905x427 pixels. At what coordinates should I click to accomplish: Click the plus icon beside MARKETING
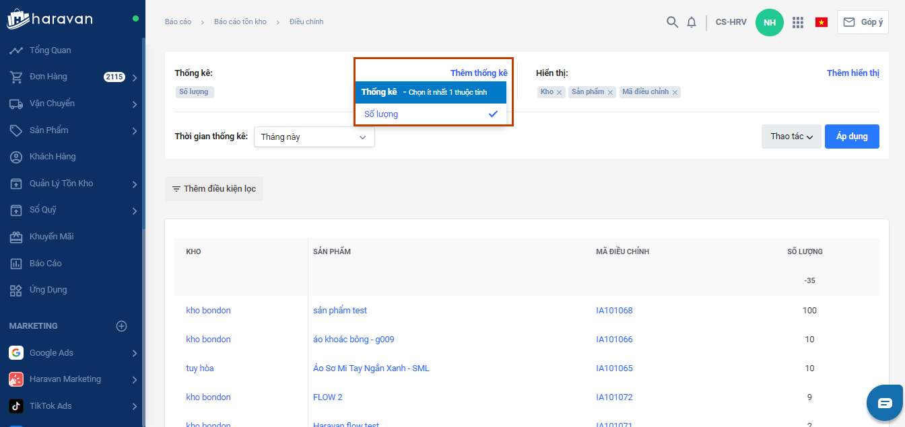tap(121, 326)
